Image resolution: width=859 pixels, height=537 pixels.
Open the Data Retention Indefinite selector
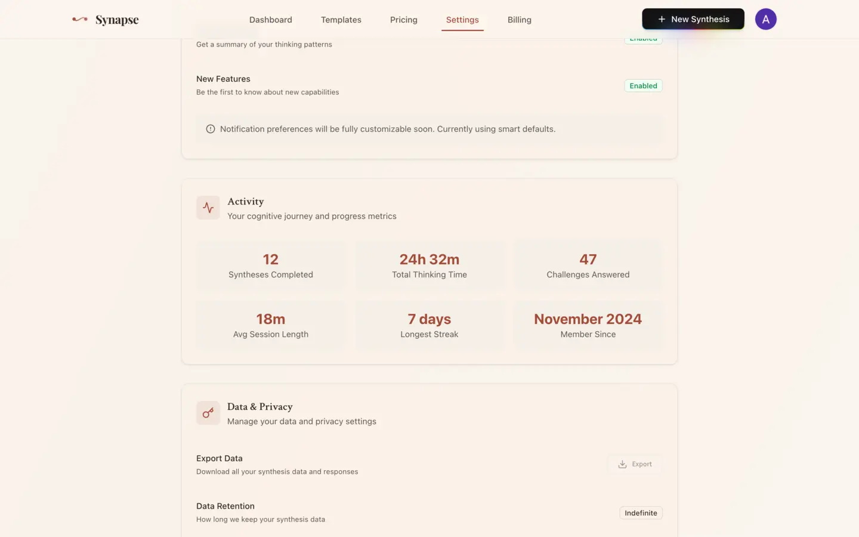click(641, 513)
